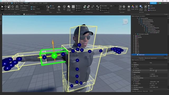Switch to the HOME ribbon tab
The height and width of the screenshot is (95, 169).
click(x=22, y=3)
